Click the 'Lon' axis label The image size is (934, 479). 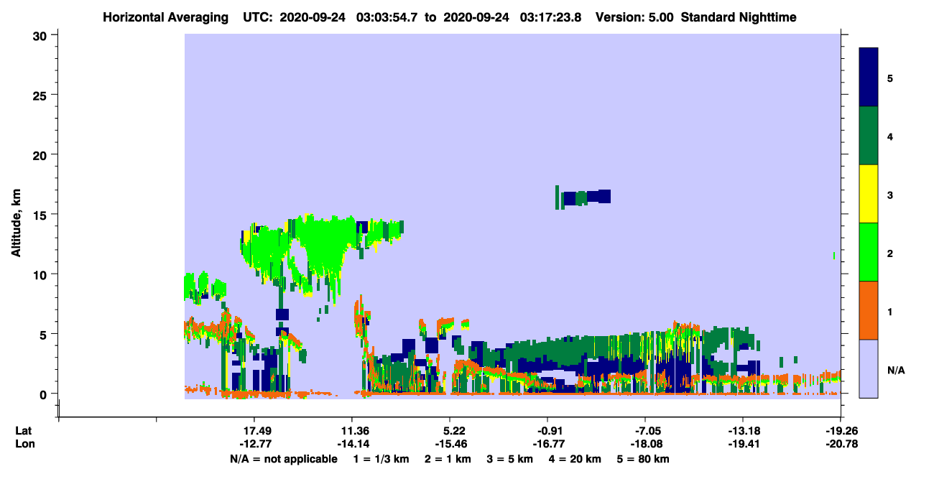[24, 444]
